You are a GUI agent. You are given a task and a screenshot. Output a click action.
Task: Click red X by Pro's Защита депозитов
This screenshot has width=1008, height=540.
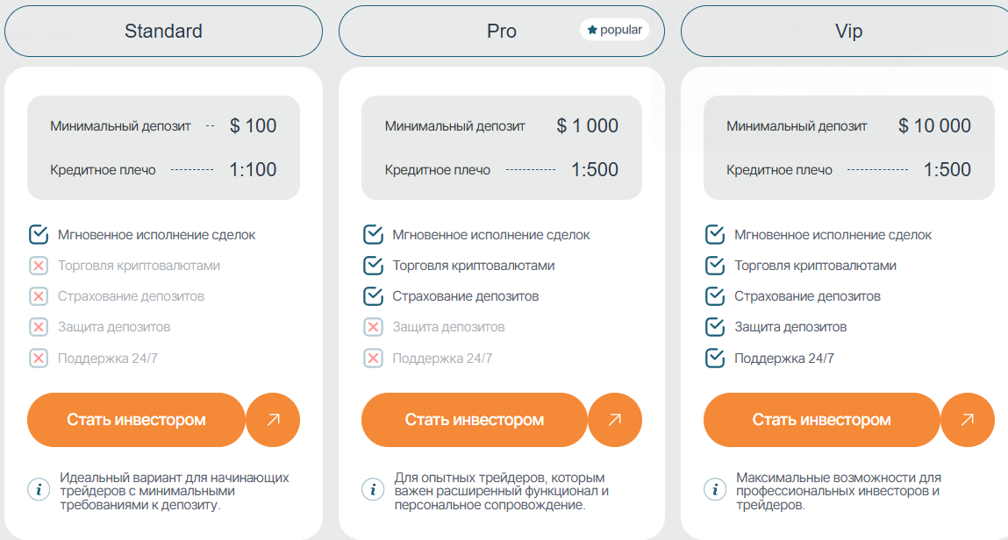click(373, 327)
